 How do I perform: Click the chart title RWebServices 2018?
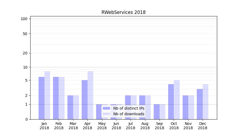tap(123, 12)
